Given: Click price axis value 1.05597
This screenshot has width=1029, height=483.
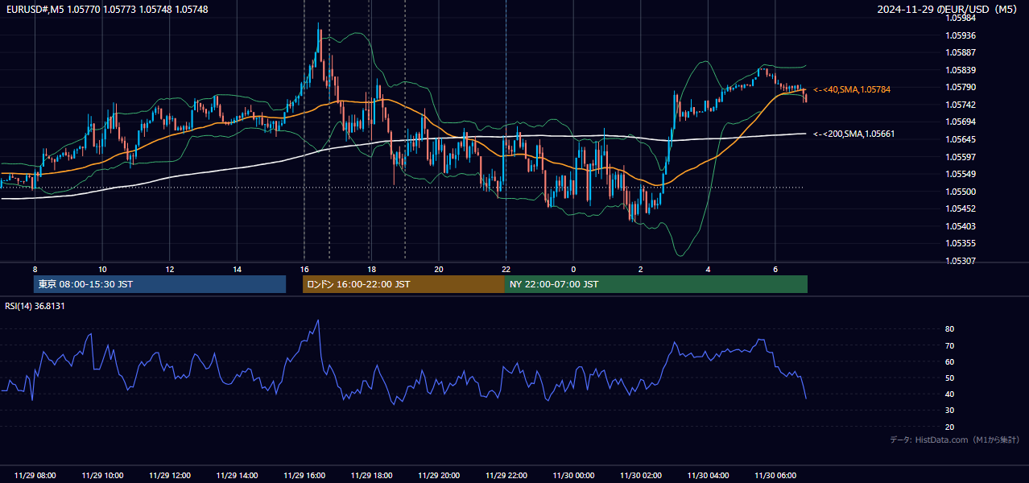Looking at the screenshot, I should tap(961, 157).
